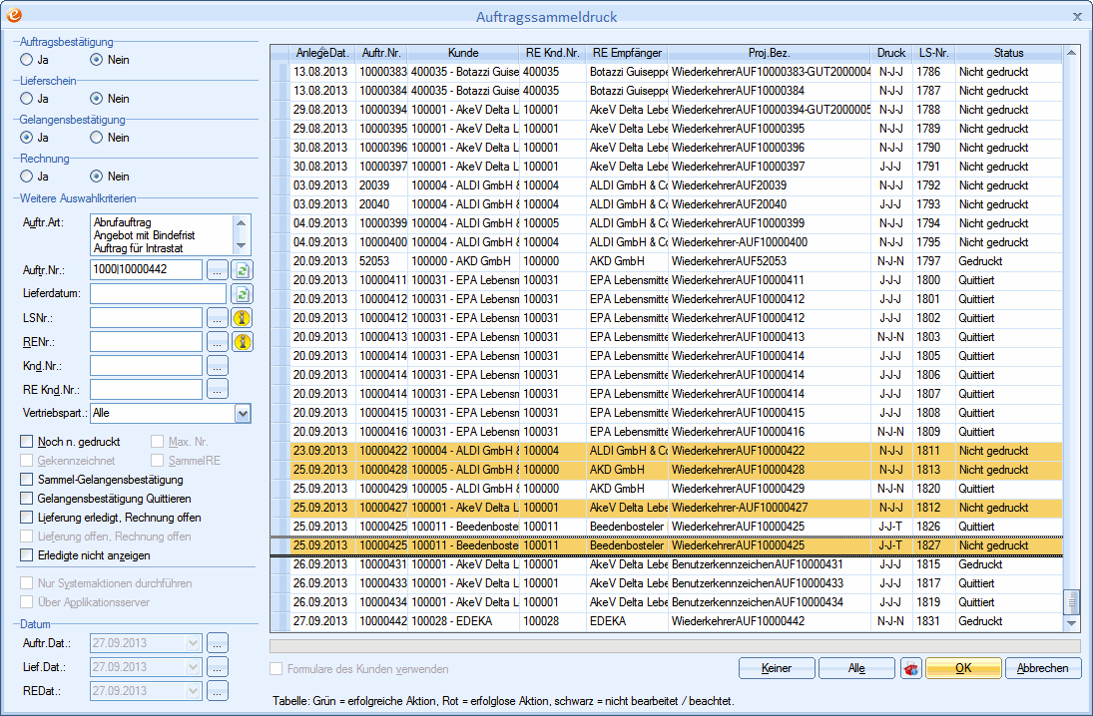Click the LS-Nr. column header
This screenshot has height=716, width=1093.
(x=933, y=53)
